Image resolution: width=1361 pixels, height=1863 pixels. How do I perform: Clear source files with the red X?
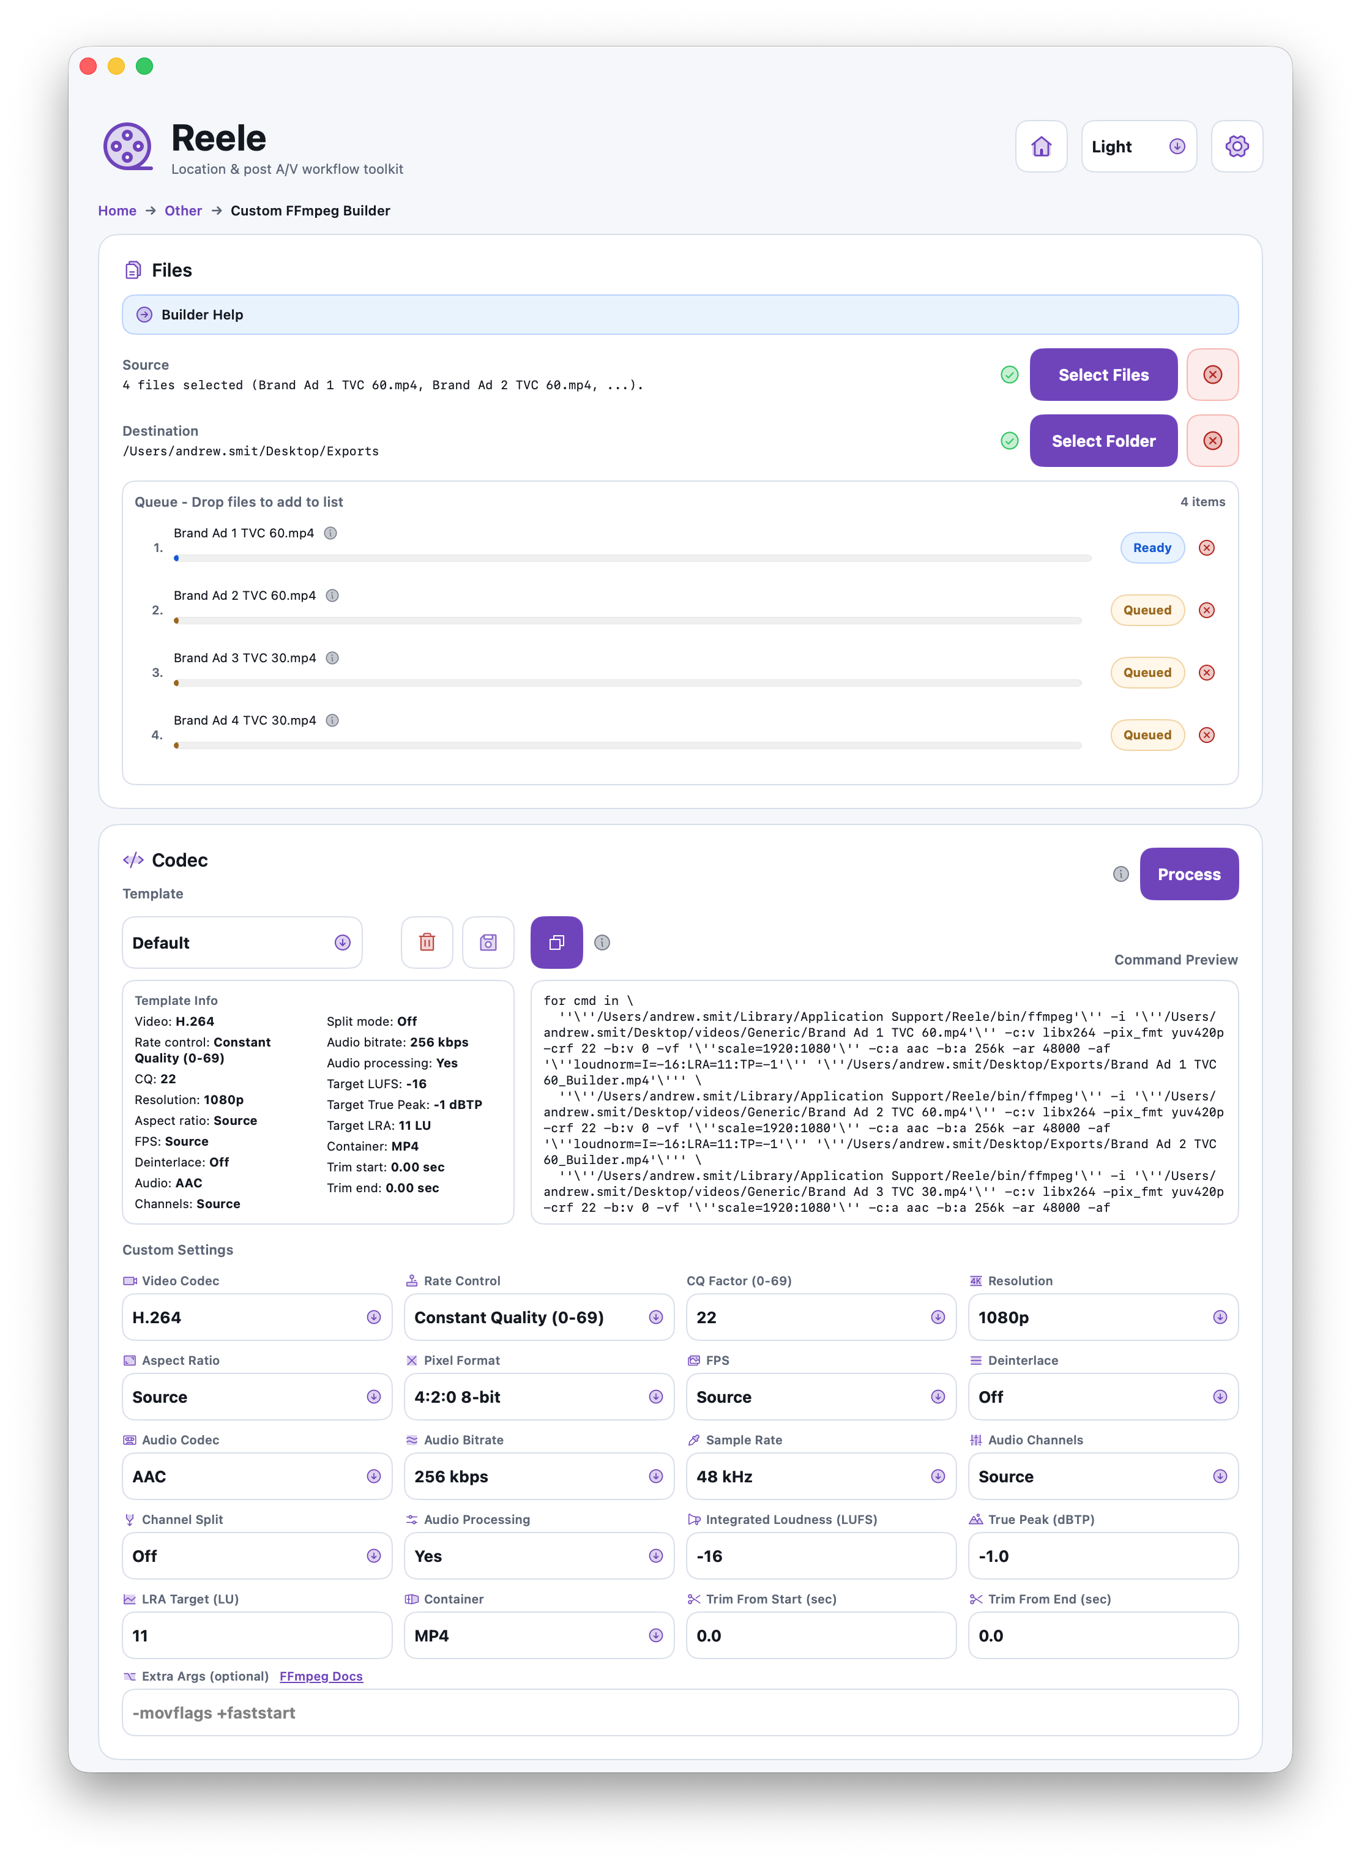click(1212, 375)
